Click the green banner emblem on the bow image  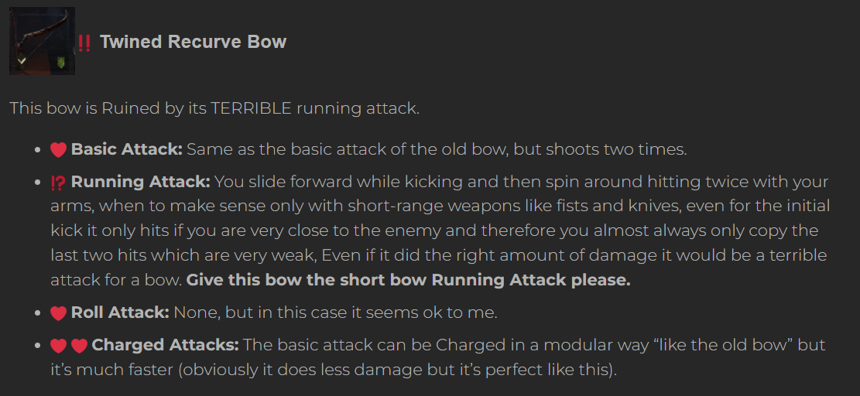click(62, 62)
